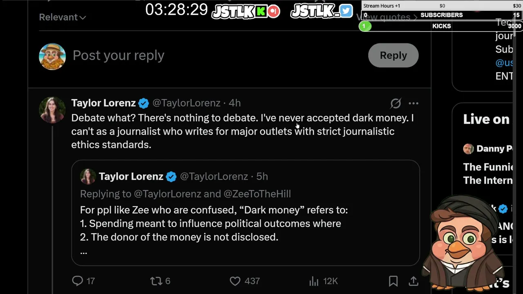Click the 4h timestamp on the post
Screen dimensions: 523x294
point(235,103)
